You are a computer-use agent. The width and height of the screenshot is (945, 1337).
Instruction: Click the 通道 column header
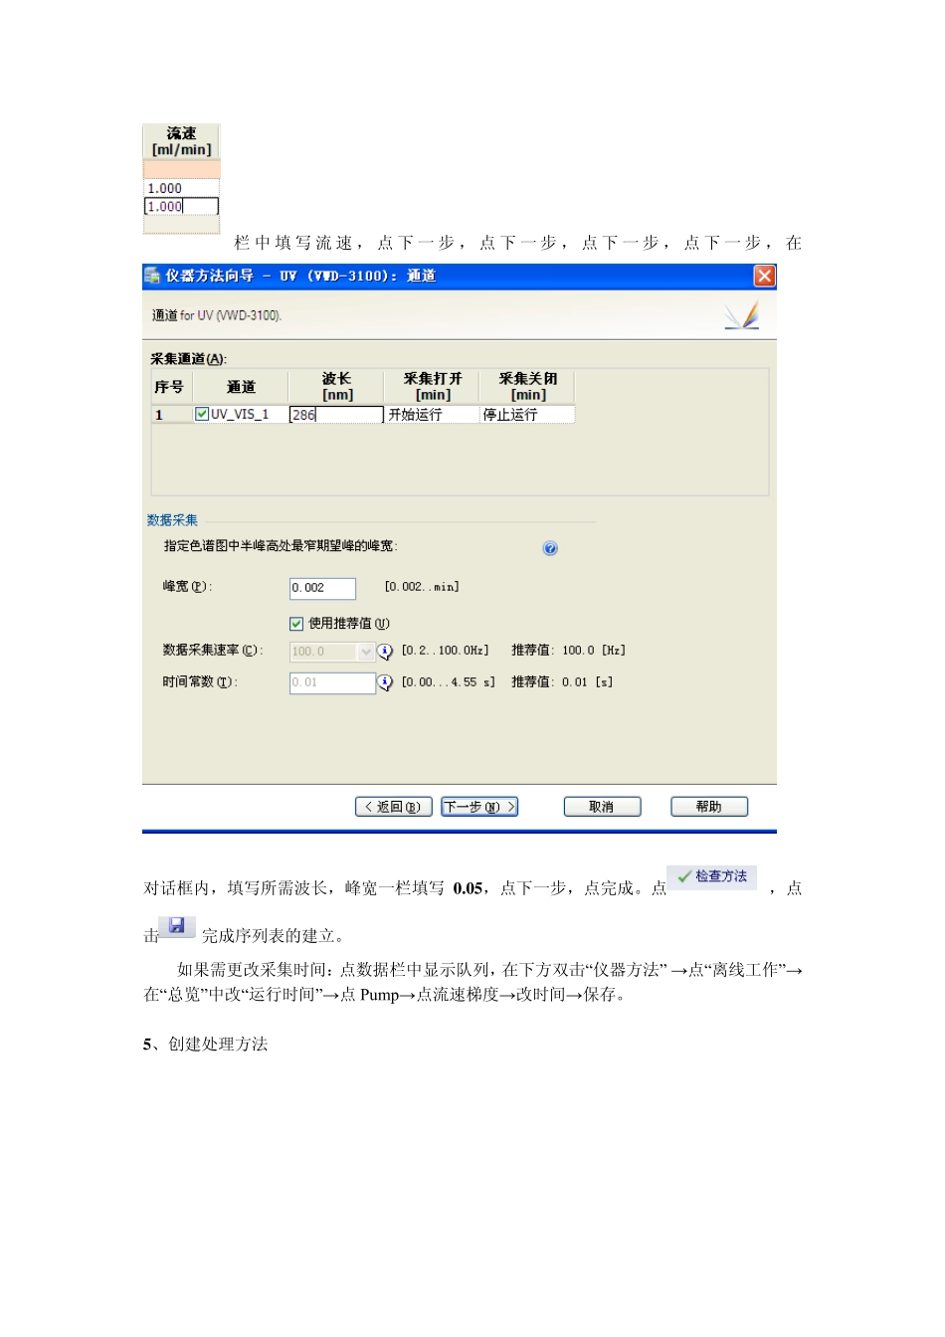(241, 387)
